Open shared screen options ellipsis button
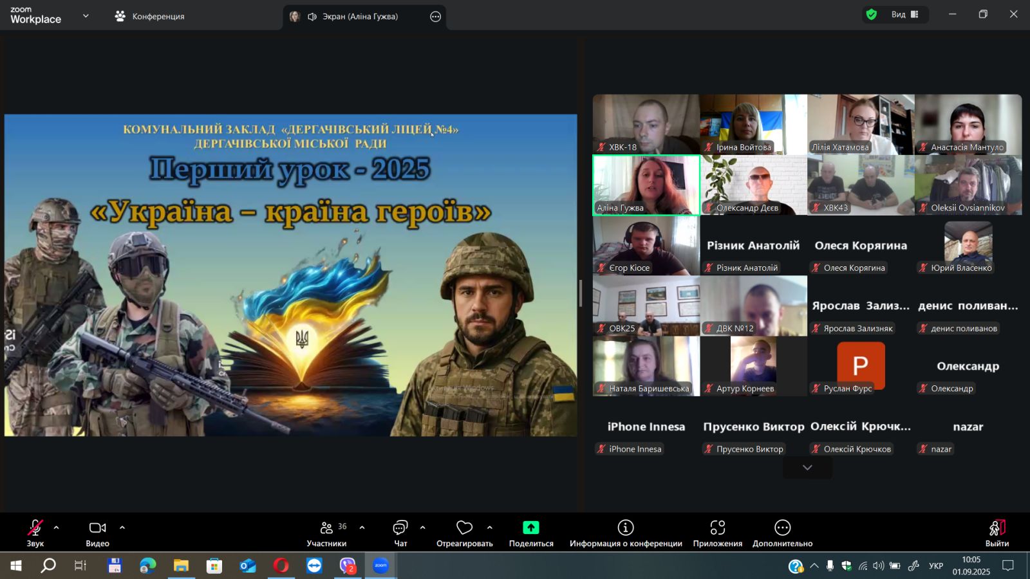 436,17
